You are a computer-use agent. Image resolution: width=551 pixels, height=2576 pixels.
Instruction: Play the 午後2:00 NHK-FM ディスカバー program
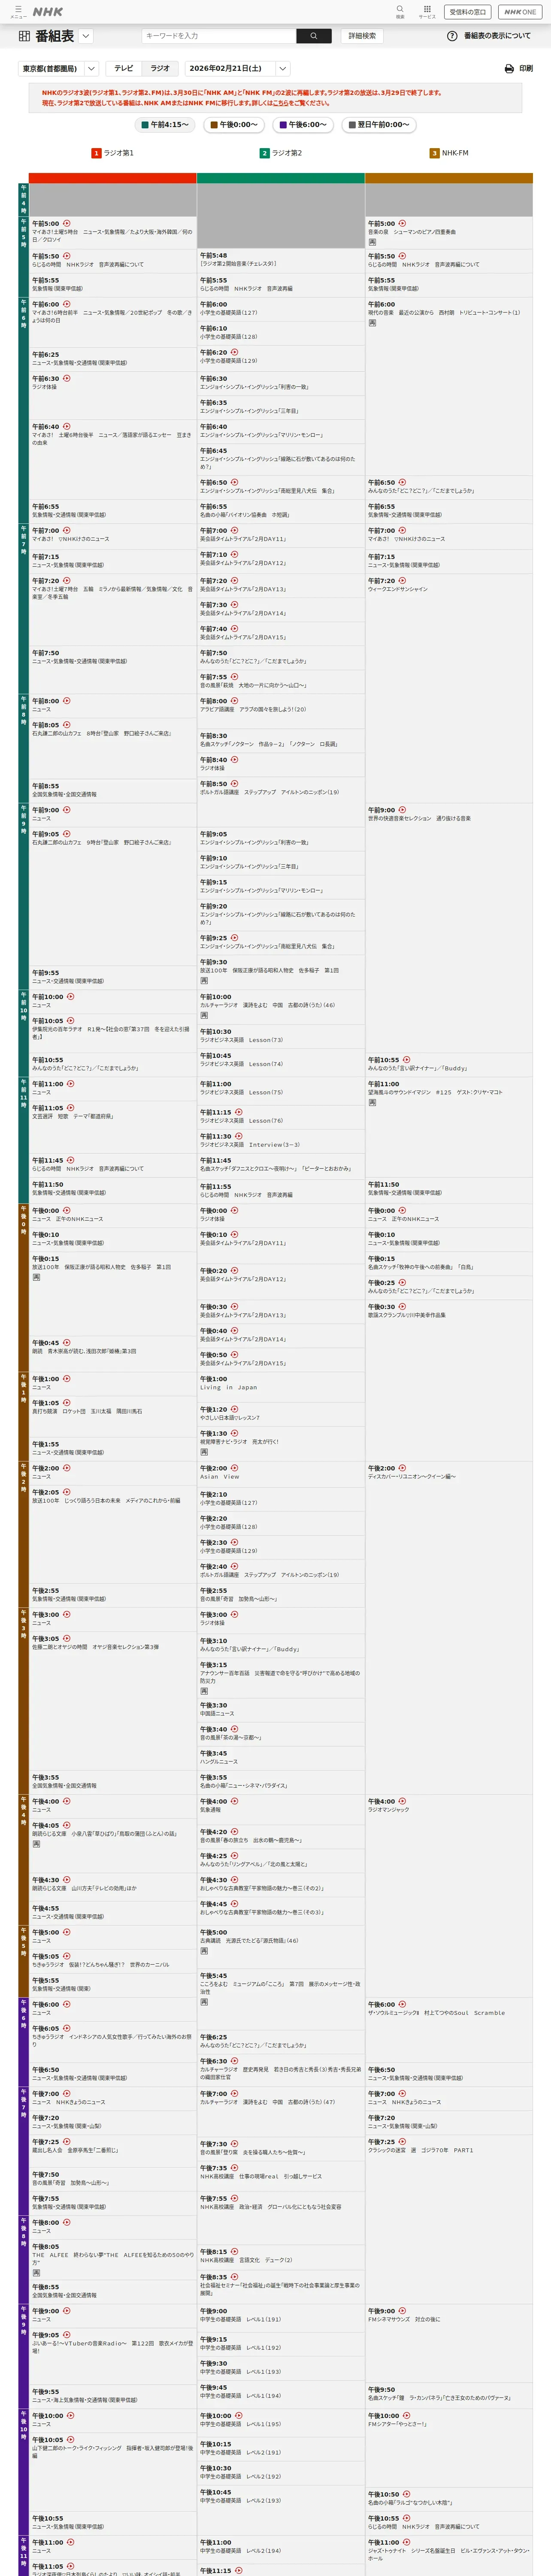(403, 1468)
